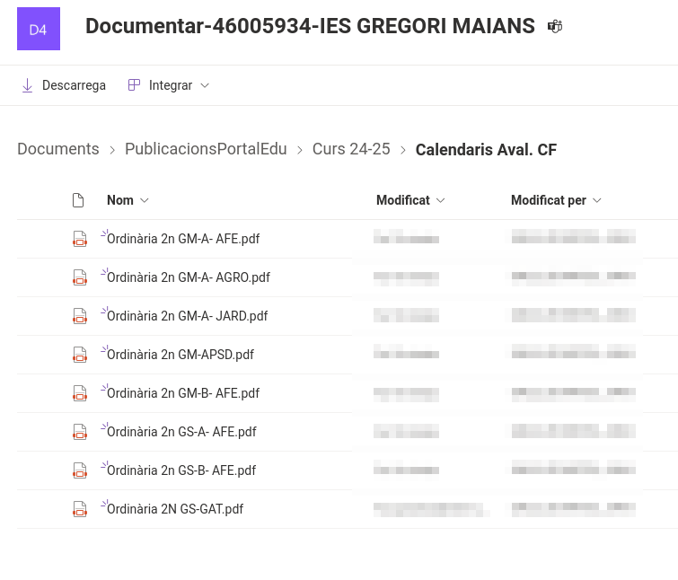
Task: Open Ordinària 2n GM-A- JARD.pdf file
Action: (187, 316)
